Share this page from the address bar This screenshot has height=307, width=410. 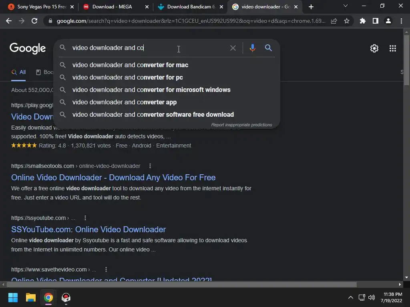[334, 21]
